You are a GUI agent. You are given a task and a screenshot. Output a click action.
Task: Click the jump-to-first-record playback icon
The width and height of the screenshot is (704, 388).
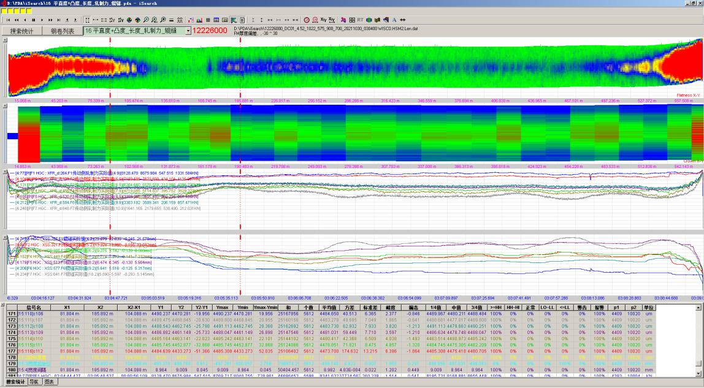coord(7,20)
